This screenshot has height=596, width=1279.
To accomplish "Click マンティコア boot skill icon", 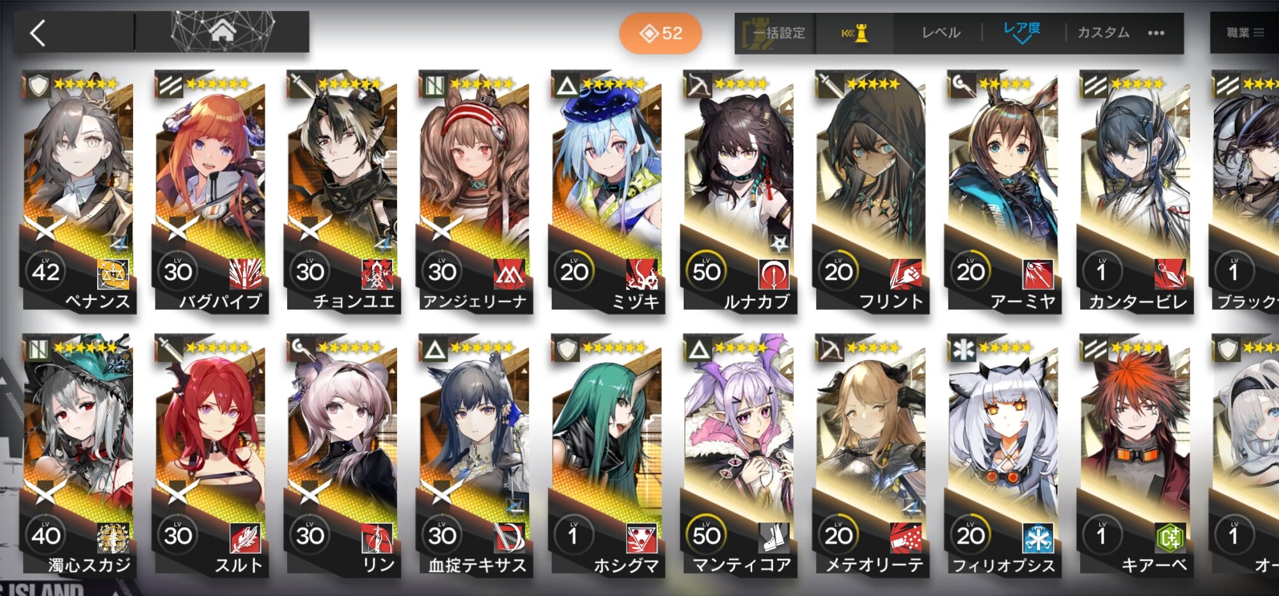I will (774, 538).
